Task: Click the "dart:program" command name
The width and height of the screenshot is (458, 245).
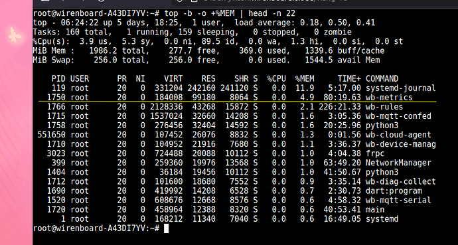Action: click(x=394, y=191)
